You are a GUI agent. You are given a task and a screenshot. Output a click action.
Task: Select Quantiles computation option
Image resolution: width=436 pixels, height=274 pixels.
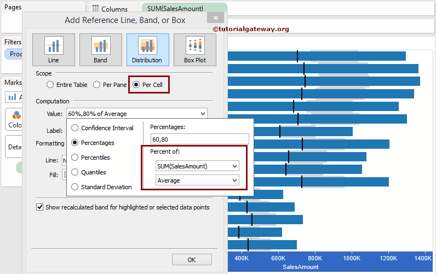pyautogui.click(x=75, y=172)
